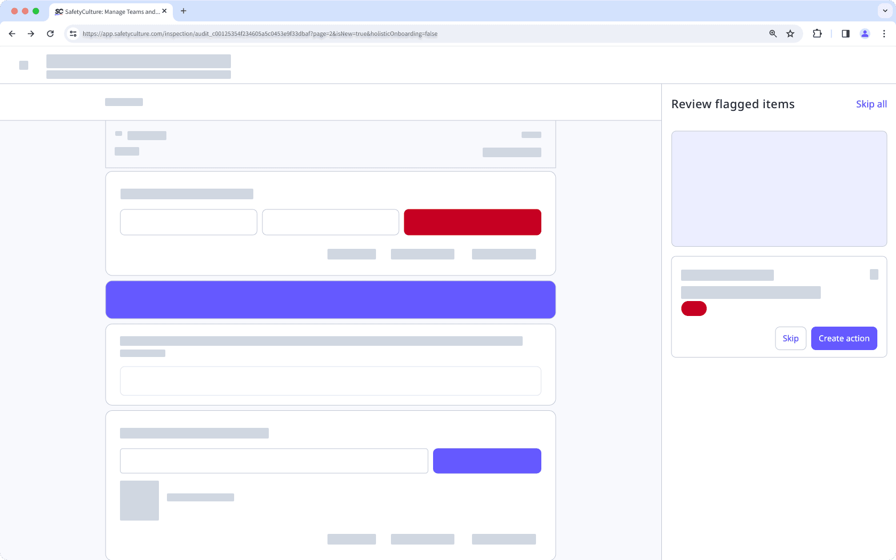Click the browser forward arrow
The image size is (896, 560).
(31, 34)
